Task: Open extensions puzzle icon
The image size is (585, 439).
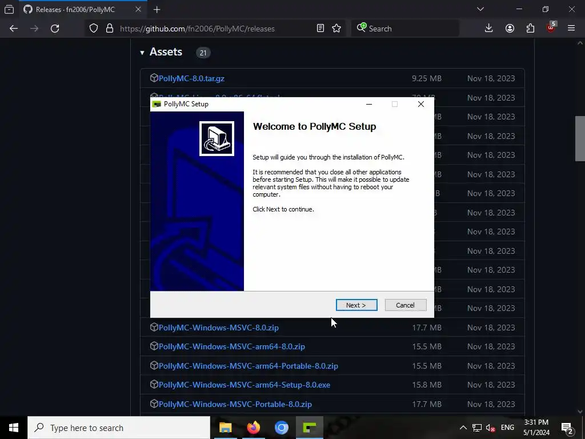Action: [530, 29]
